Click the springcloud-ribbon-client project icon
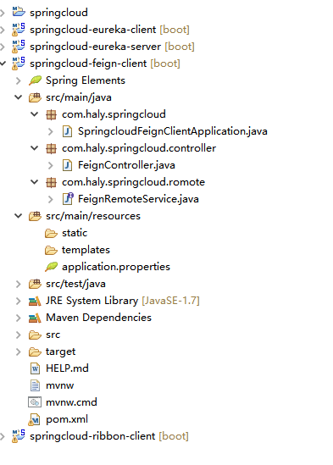The width and height of the screenshot is (333, 465). click(x=19, y=436)
